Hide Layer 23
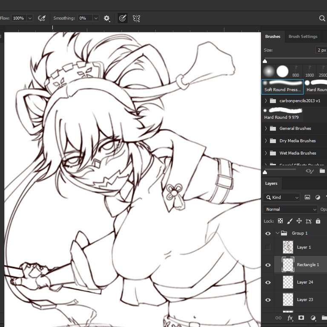 (x=268, y=300)
